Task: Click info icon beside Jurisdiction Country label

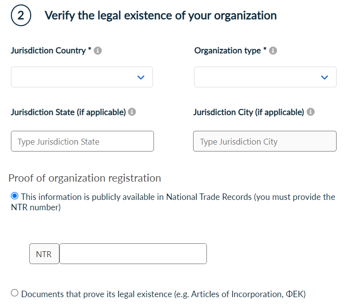Action: coord(98,51)
